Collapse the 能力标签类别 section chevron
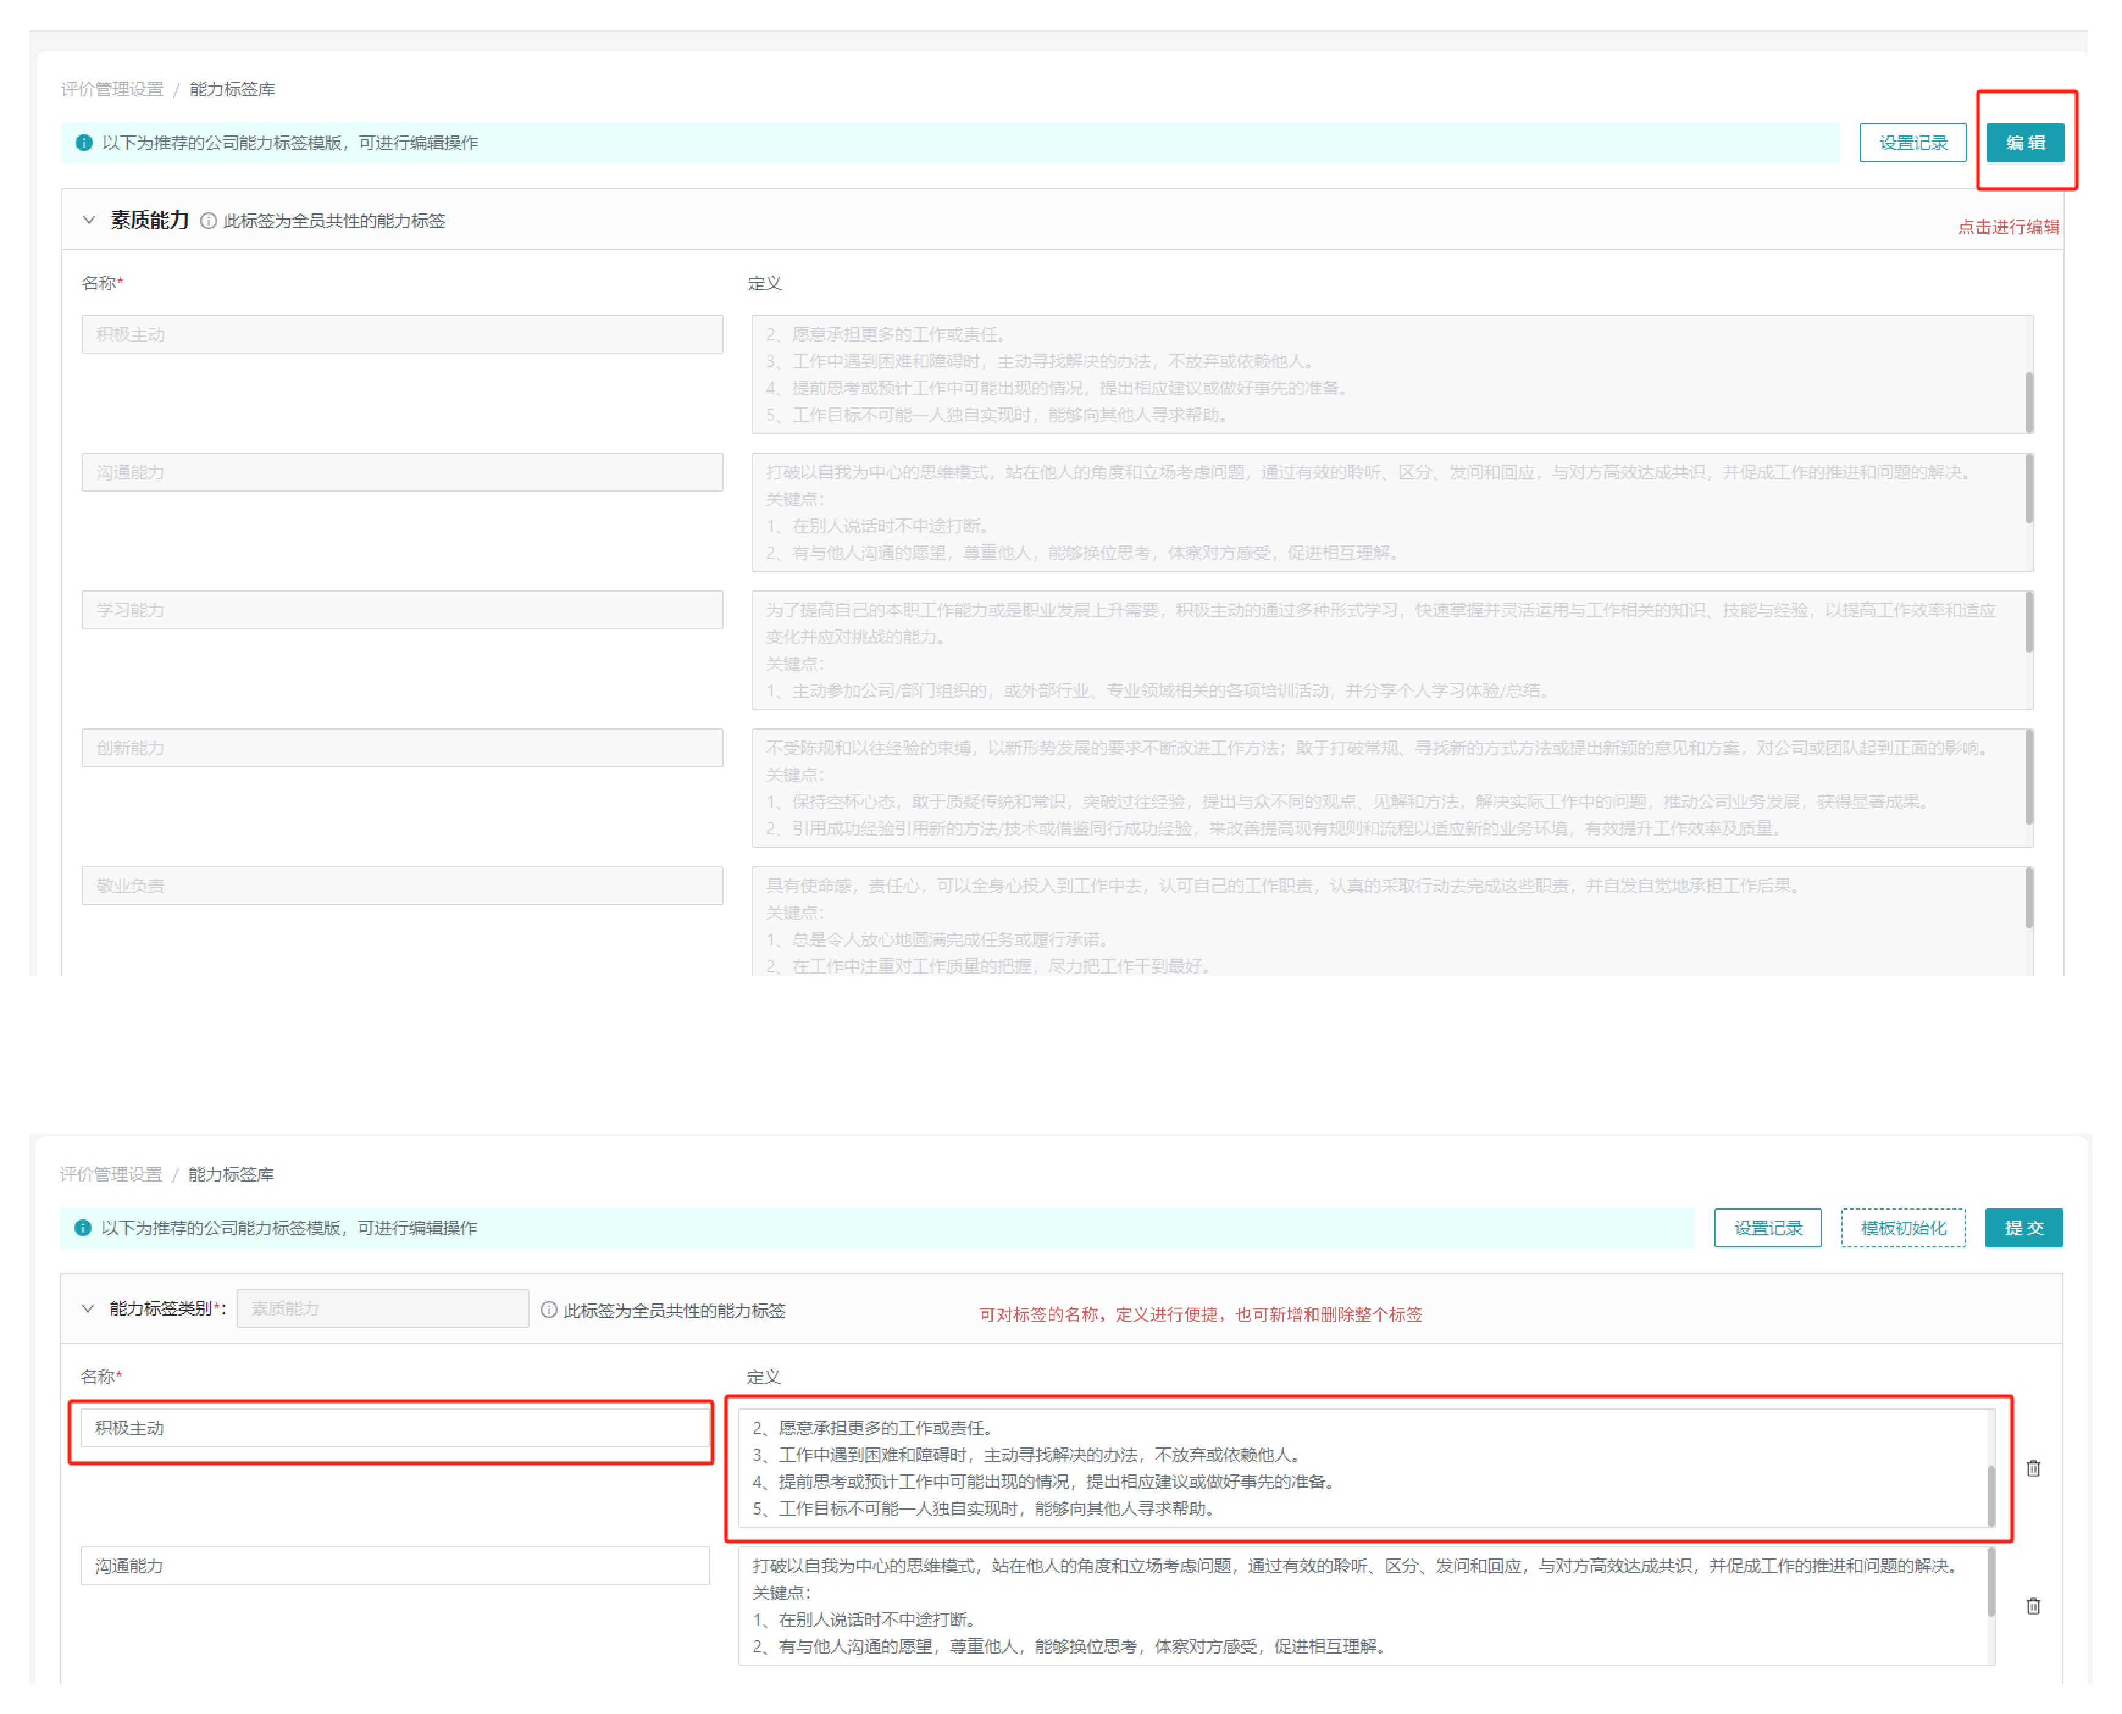Screen dimensions: 2122x1714 coord(88,1309)
